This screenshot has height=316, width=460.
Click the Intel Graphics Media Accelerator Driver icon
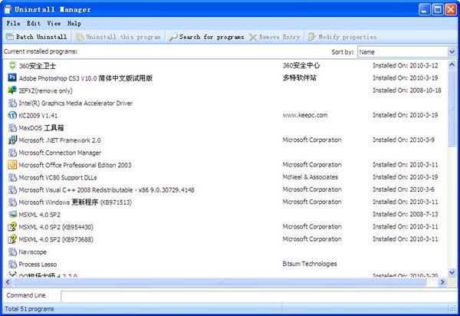12,103
